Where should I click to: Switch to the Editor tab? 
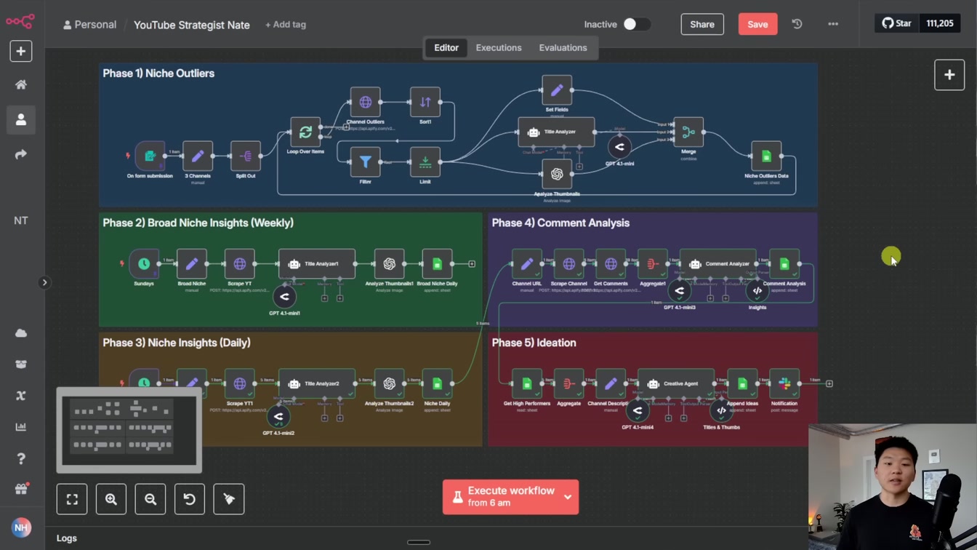click(x=446, y=48)
